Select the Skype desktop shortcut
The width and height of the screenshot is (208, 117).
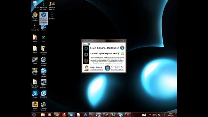tap(35, 94)
